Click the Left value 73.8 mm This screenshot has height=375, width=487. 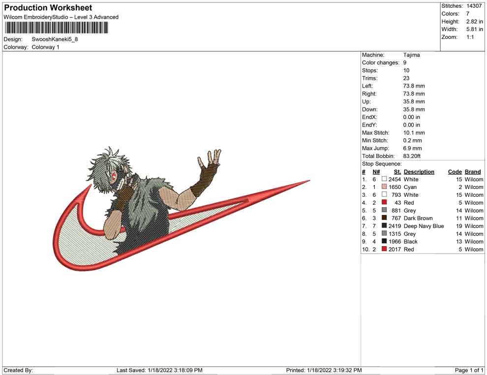[414, 86]
